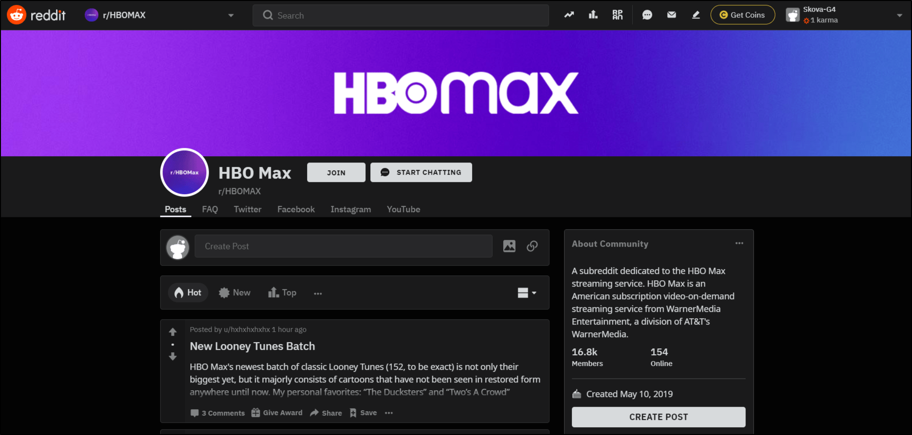Open the card view layout dropdown
The image size is (912, 435).
[527, 292]
